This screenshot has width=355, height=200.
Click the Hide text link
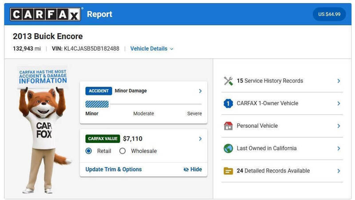point(196,169)
